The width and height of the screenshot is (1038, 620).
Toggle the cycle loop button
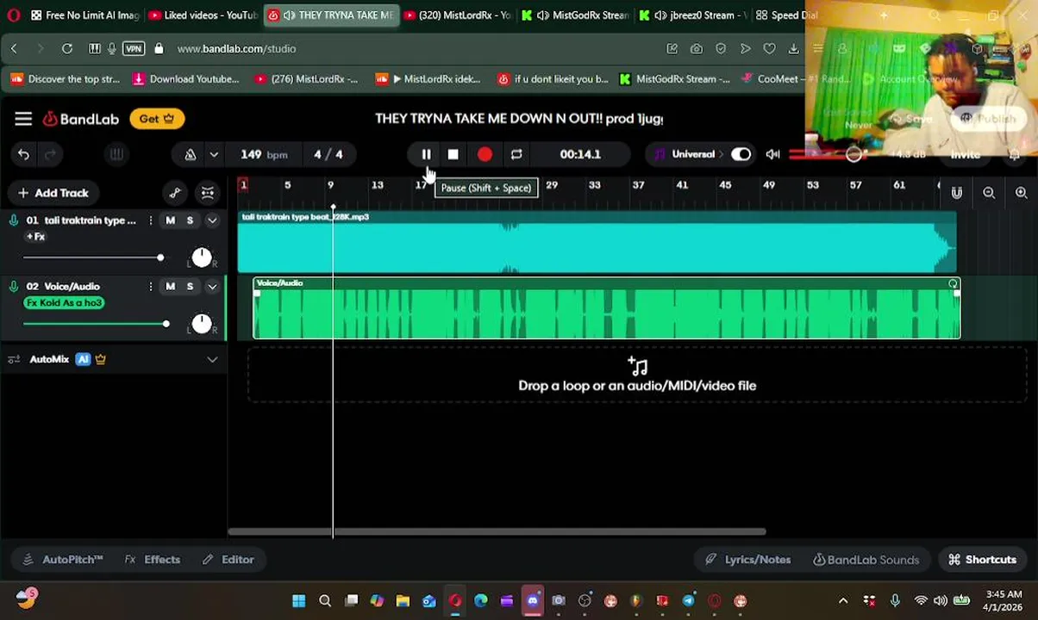click(x=516, y=154)
